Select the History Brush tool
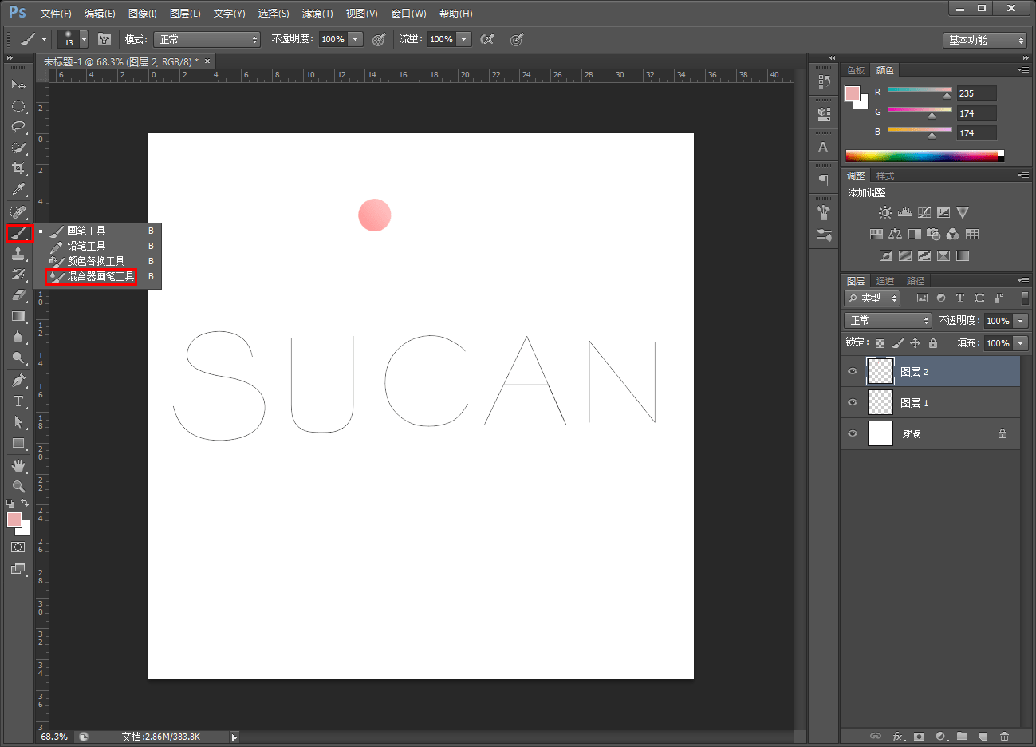The image size is (1036, 747). click(18, 275)
